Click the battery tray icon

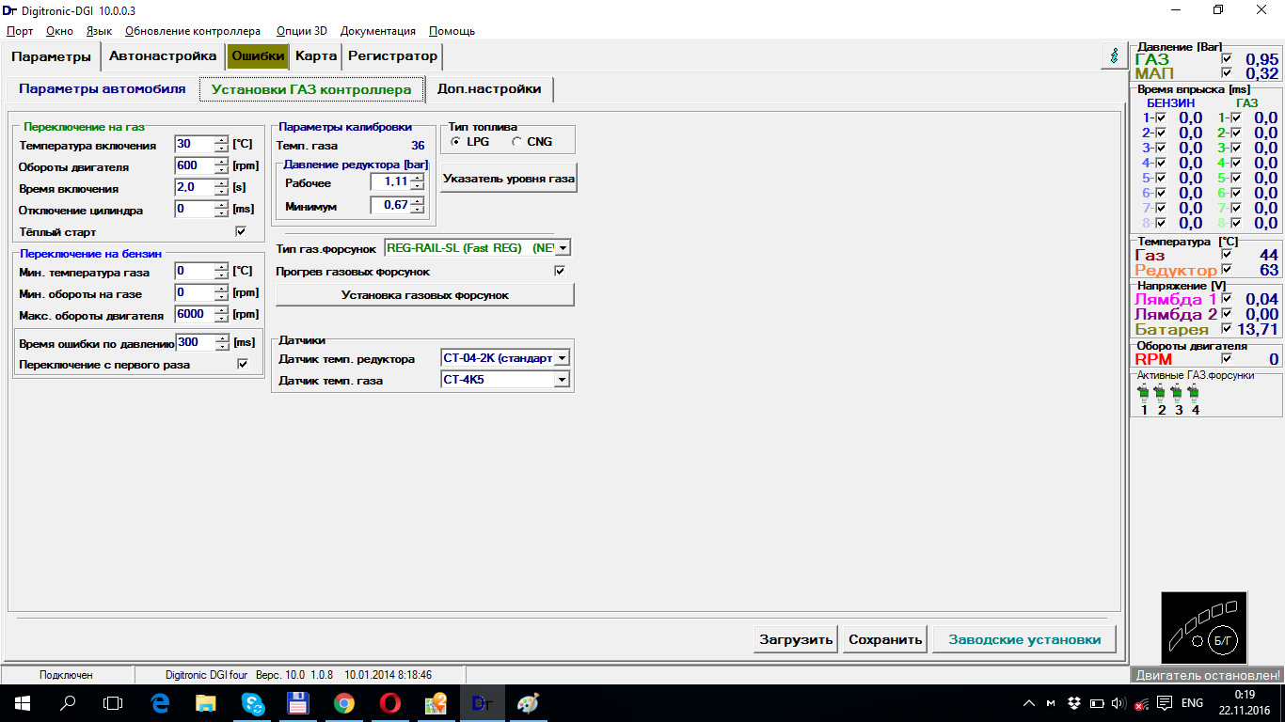point(1097,703)
